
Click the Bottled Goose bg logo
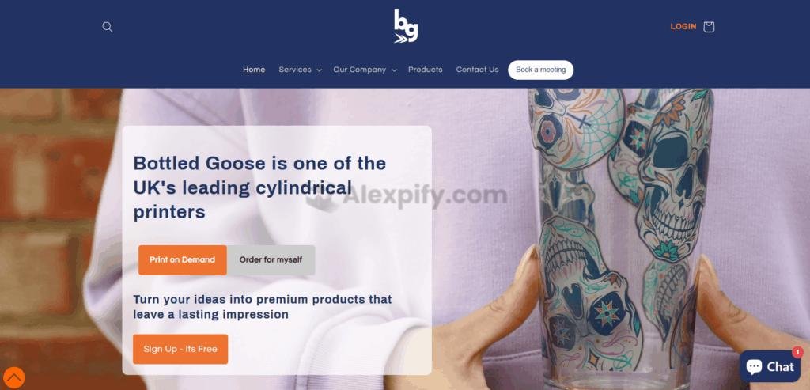point(406,26)
